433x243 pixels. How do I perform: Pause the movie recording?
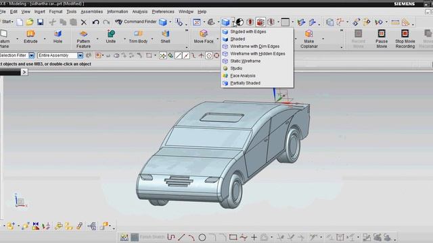click(x=382, y=39)
